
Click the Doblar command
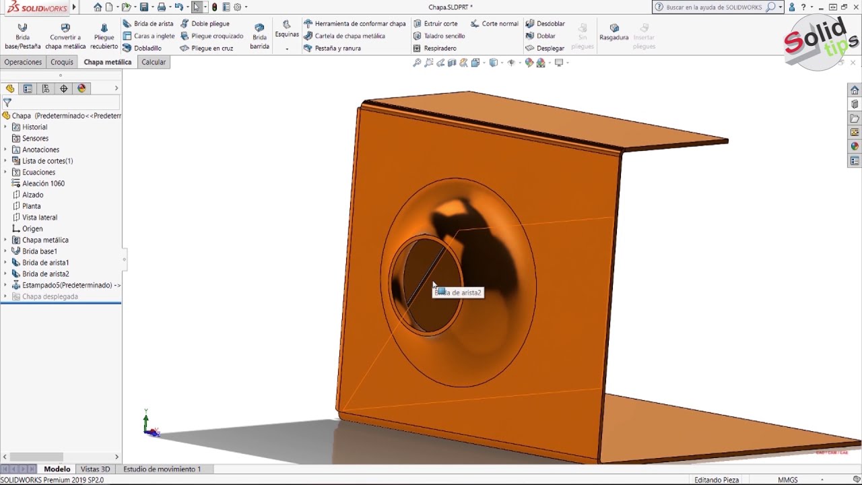point(540,36)
